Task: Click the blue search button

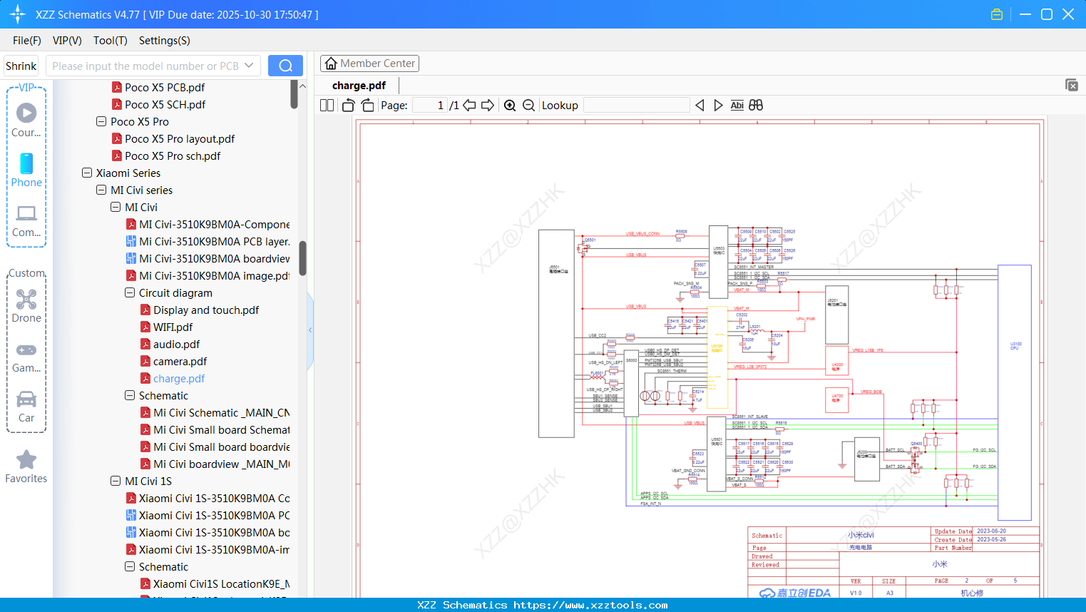Action: pyautogui.click(x=285, y=66)
